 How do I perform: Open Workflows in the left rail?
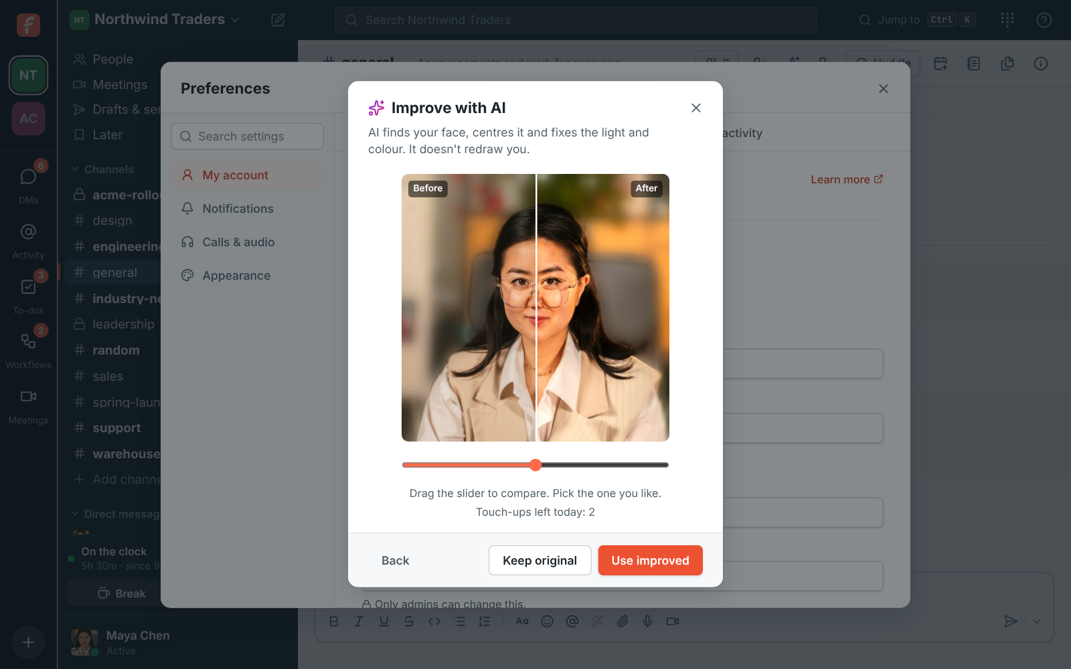coord(28,349)
